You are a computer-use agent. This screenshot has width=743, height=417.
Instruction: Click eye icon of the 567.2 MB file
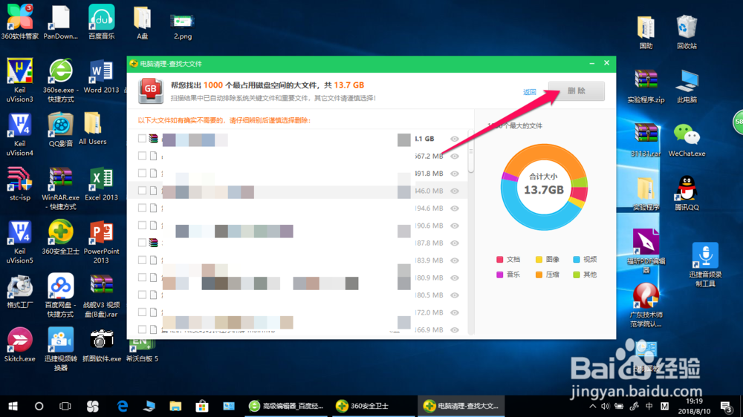pos(455,157)
